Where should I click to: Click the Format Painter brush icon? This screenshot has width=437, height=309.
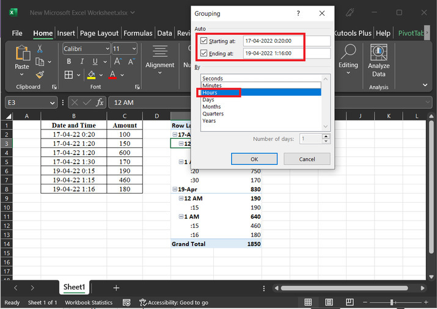point(40,75)
